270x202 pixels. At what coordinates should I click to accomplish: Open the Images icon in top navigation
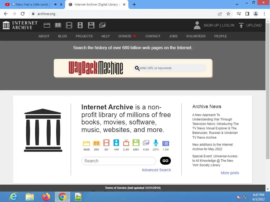102,25
